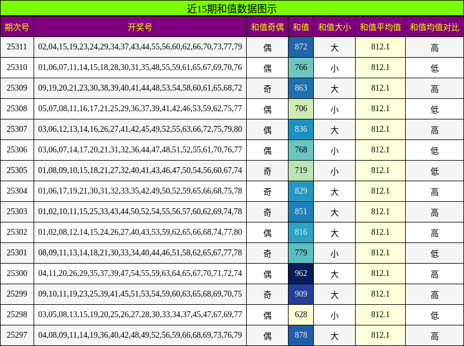
Task: Click the 和值大小 column header
Action: (x=334, y=27)
